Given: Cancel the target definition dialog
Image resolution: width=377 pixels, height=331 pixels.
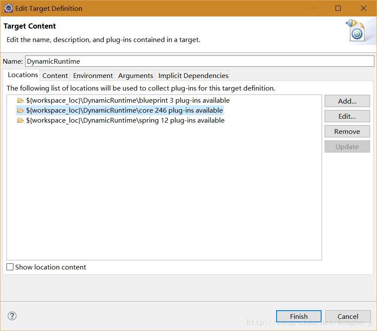Looking at the screenshot, I should click(x=348, y=316).
